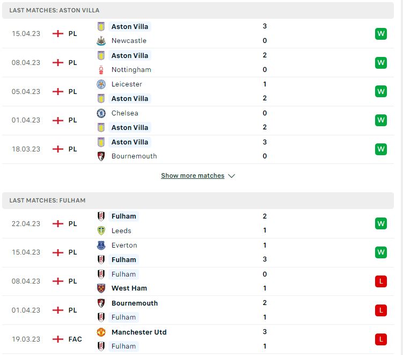Click the Everton club crest icon
The height and width of the screenshot is (355, 403).
[x=101, y=245]
